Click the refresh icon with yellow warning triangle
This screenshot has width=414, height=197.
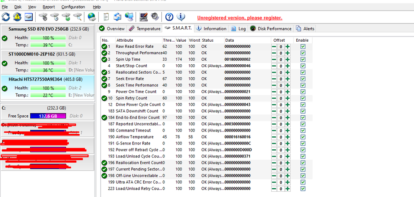(17, 17)
